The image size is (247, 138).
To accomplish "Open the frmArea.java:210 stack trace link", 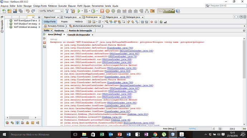I will click(137, 114).
